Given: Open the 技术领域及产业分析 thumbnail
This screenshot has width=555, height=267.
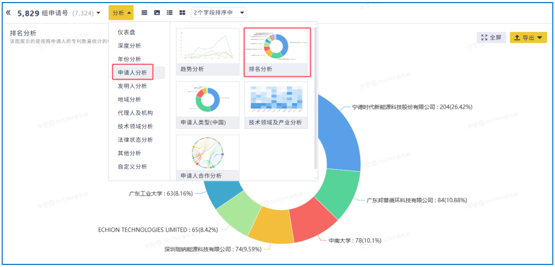Looking at the screenshot, I should tap(276, 105).
